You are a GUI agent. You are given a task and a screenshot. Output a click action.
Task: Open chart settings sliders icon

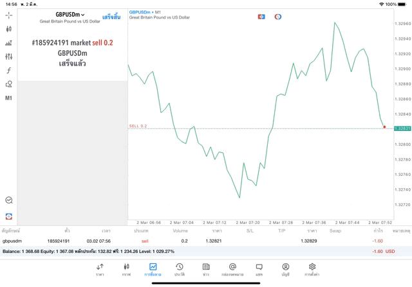pos(8,57)
